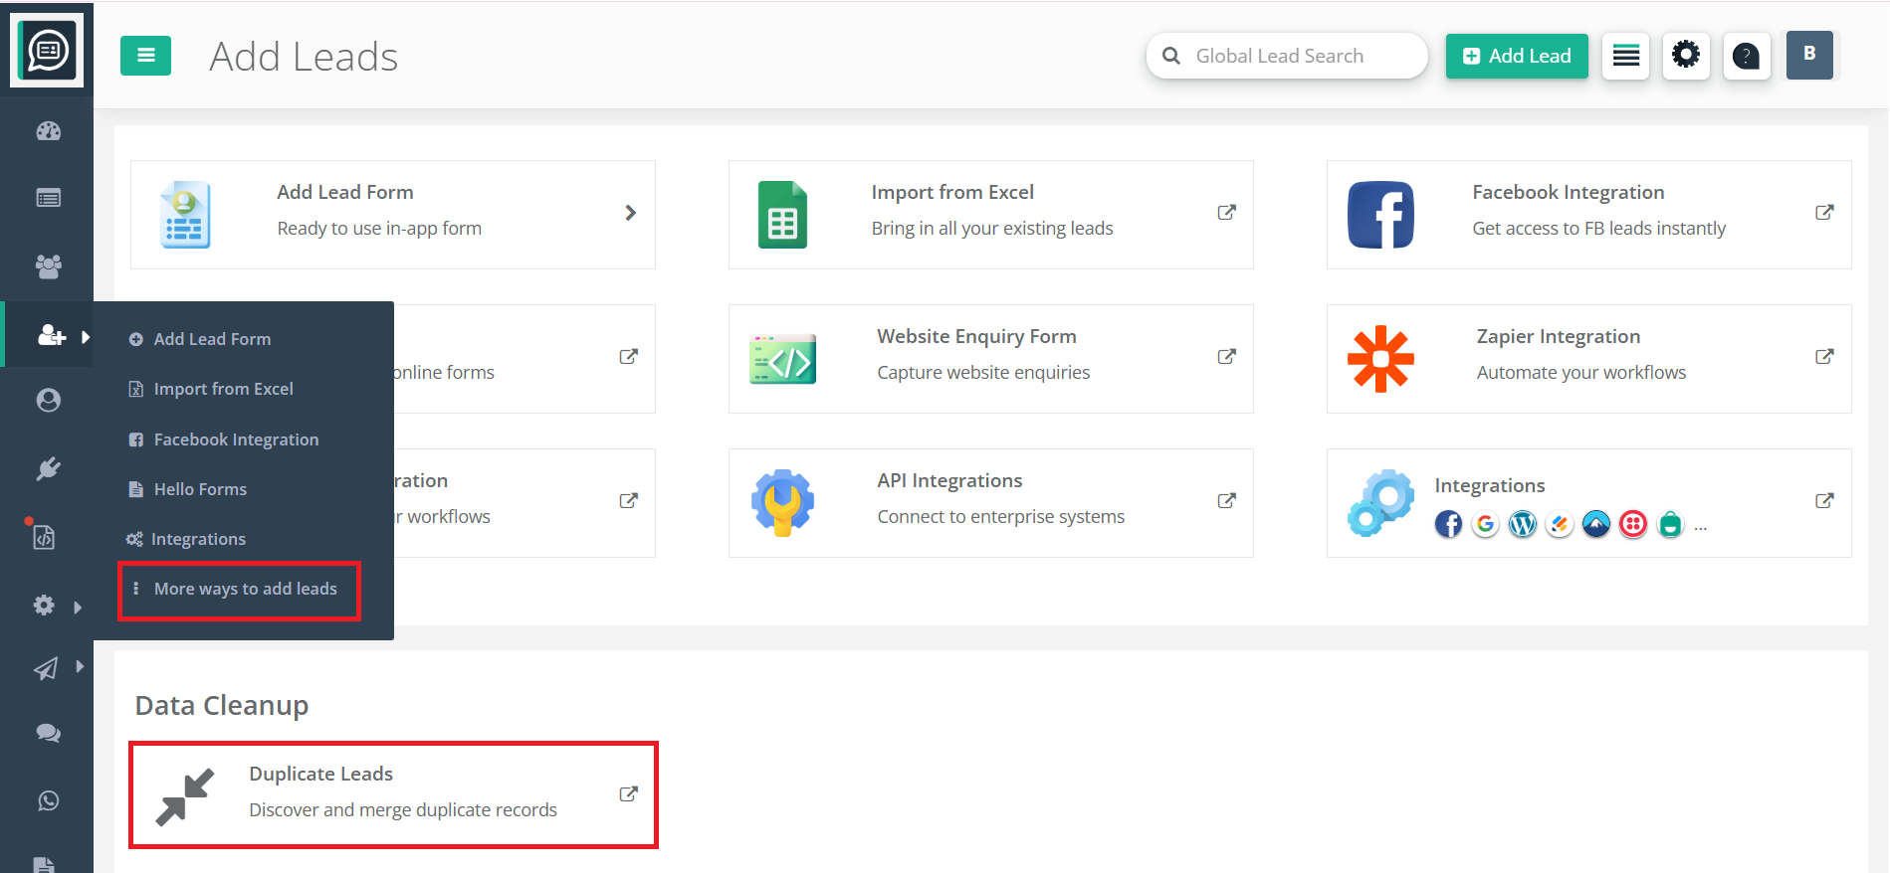Click external link icon on Zapier Integration

[x=1824, y=357]
